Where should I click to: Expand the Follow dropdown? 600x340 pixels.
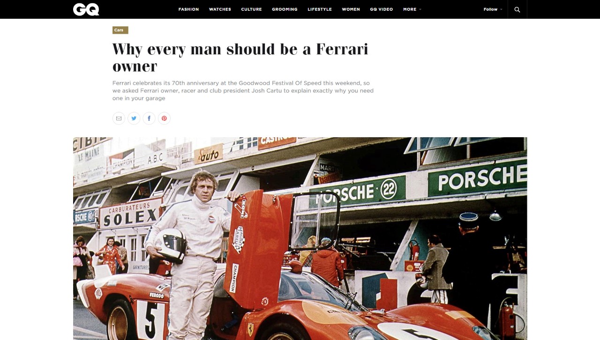tap(493, 9)
